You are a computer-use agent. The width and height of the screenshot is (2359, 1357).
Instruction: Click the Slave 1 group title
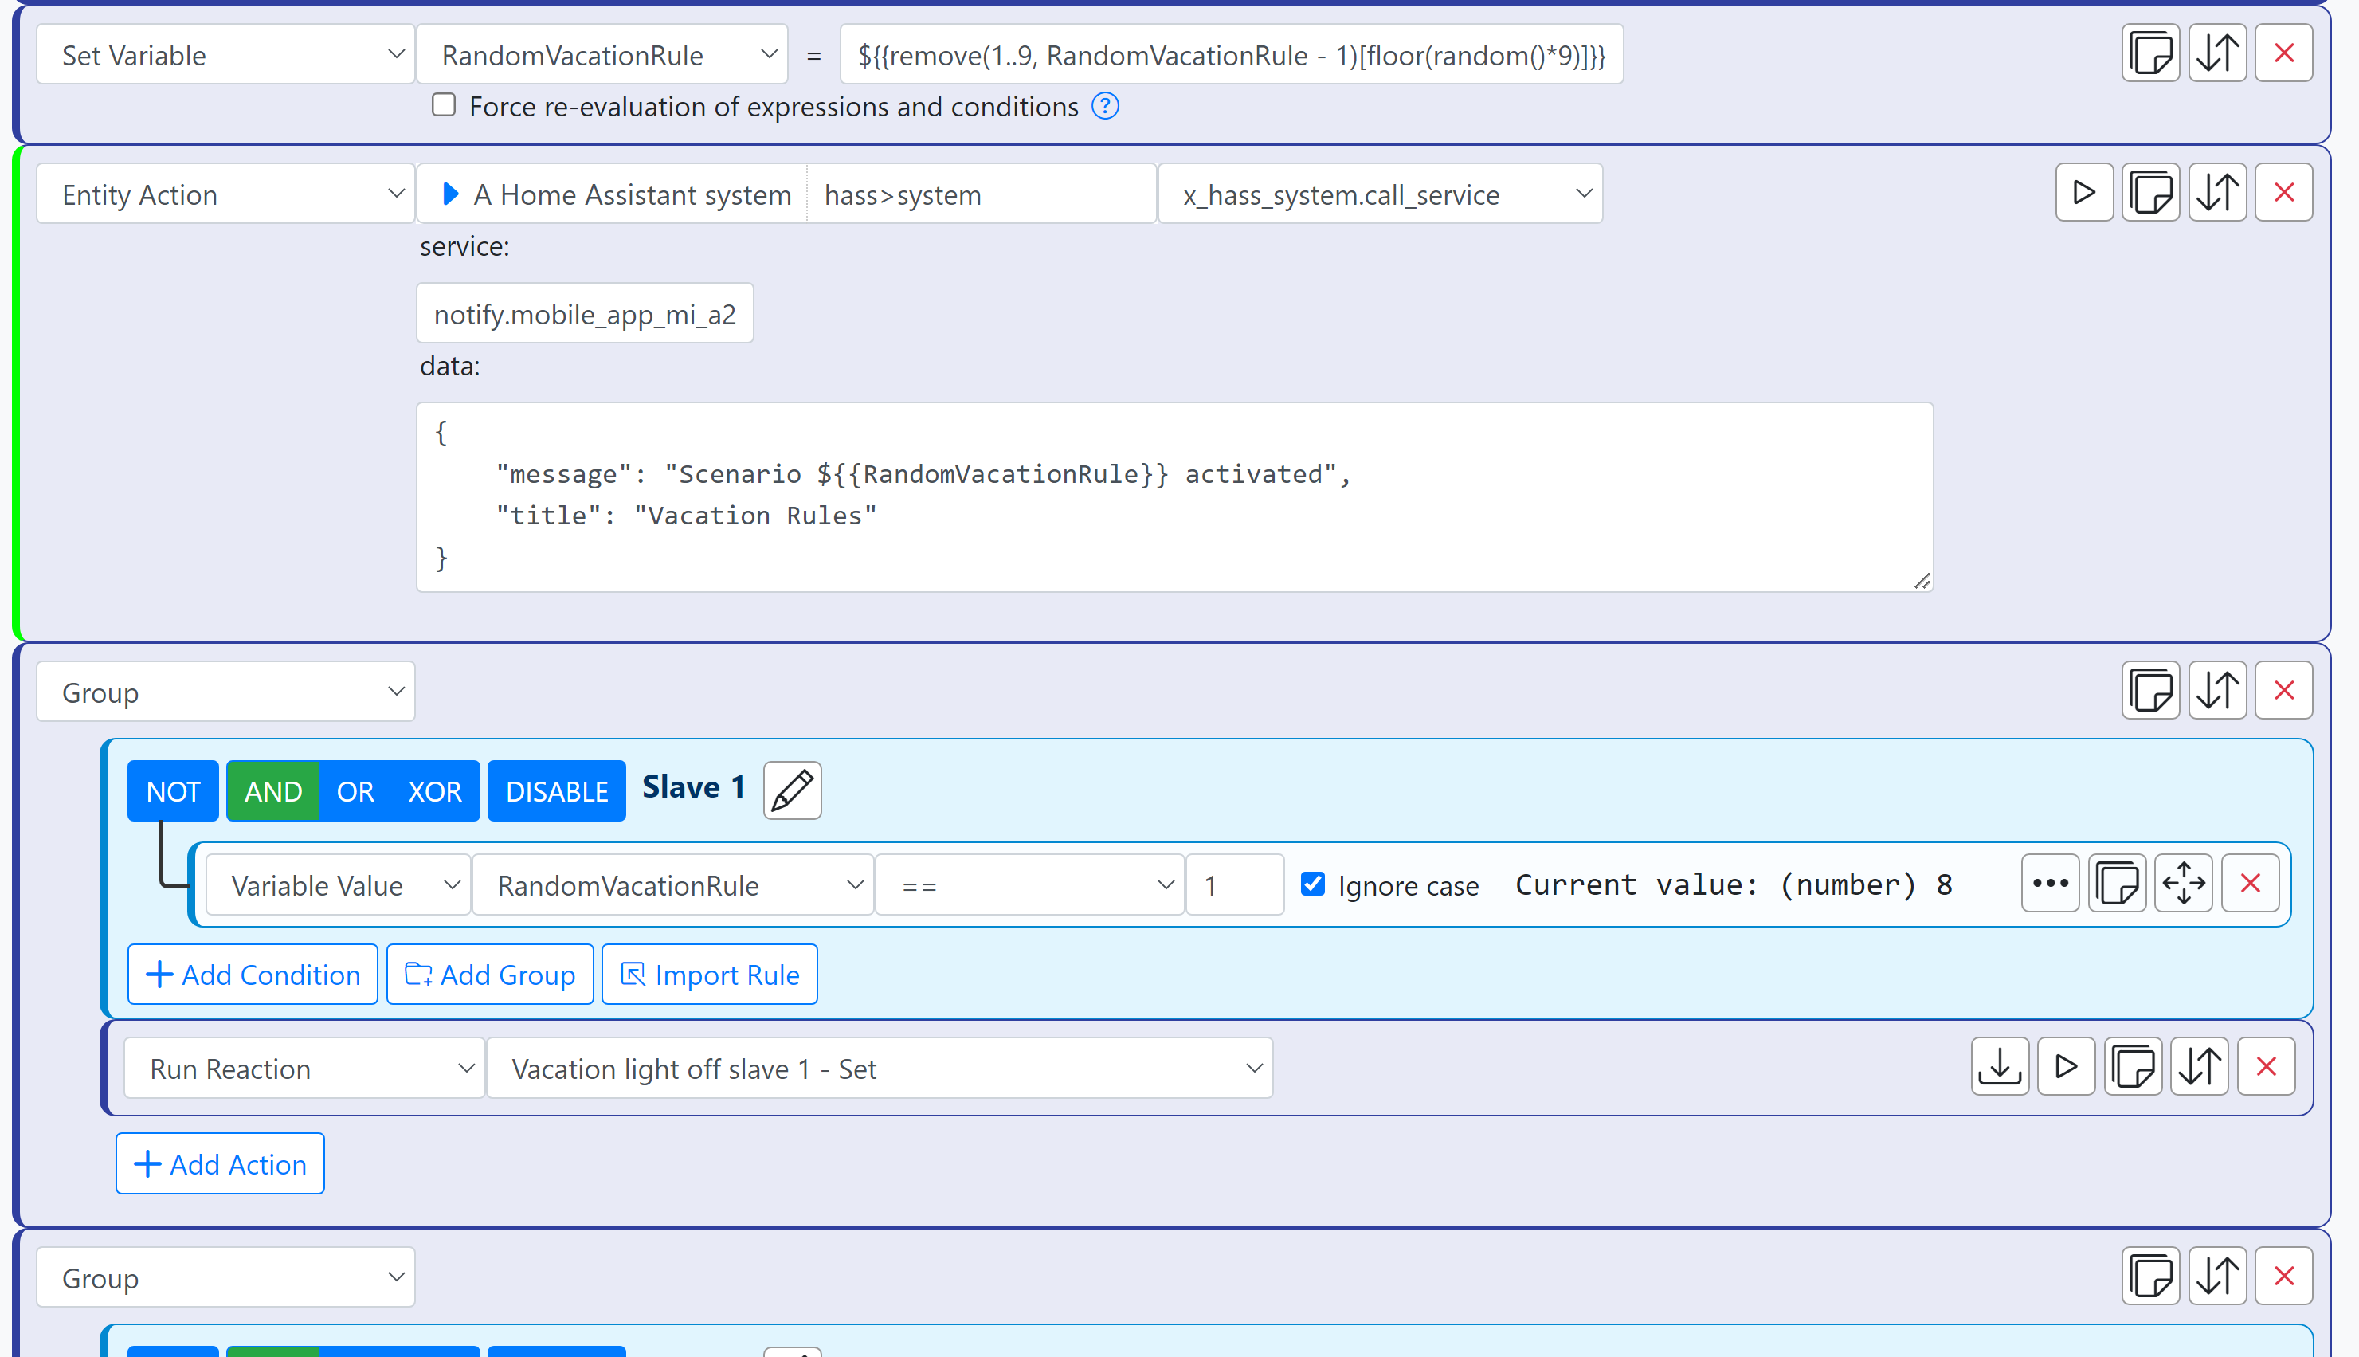click(x=693, y=786)
